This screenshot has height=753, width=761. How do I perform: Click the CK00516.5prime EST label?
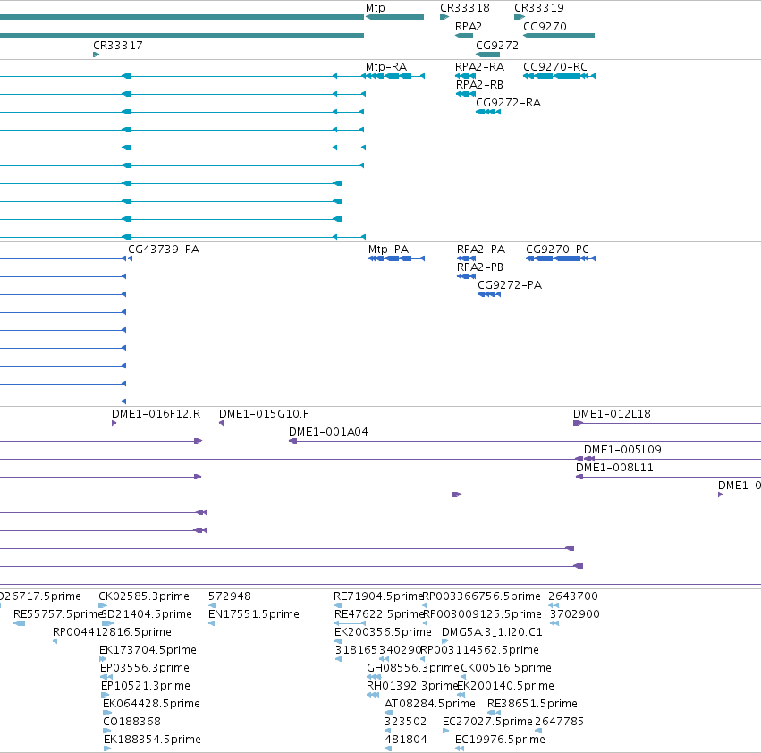506,668
